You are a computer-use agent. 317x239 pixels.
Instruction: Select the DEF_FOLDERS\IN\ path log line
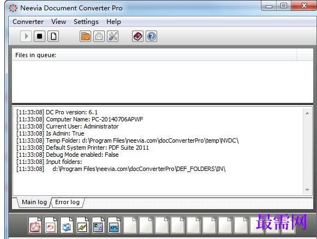pyautogui.click(x=121, y=169)
